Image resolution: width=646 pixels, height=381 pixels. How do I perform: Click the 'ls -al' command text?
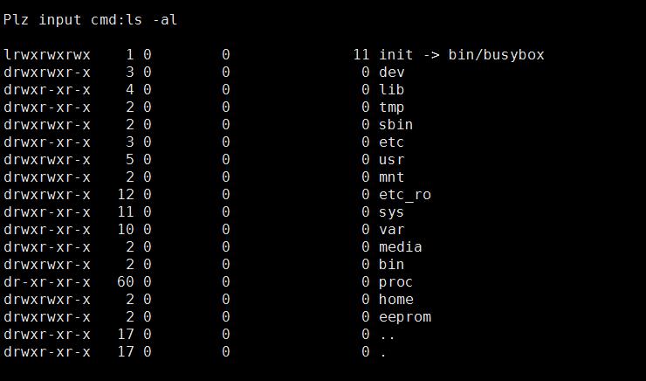[152, 20]
